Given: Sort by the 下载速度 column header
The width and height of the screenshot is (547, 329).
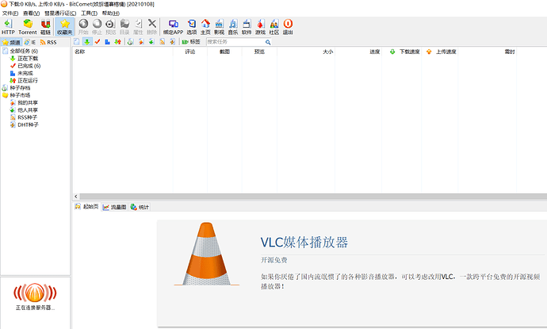Looking at the screenshot, I should pos(402,52).
